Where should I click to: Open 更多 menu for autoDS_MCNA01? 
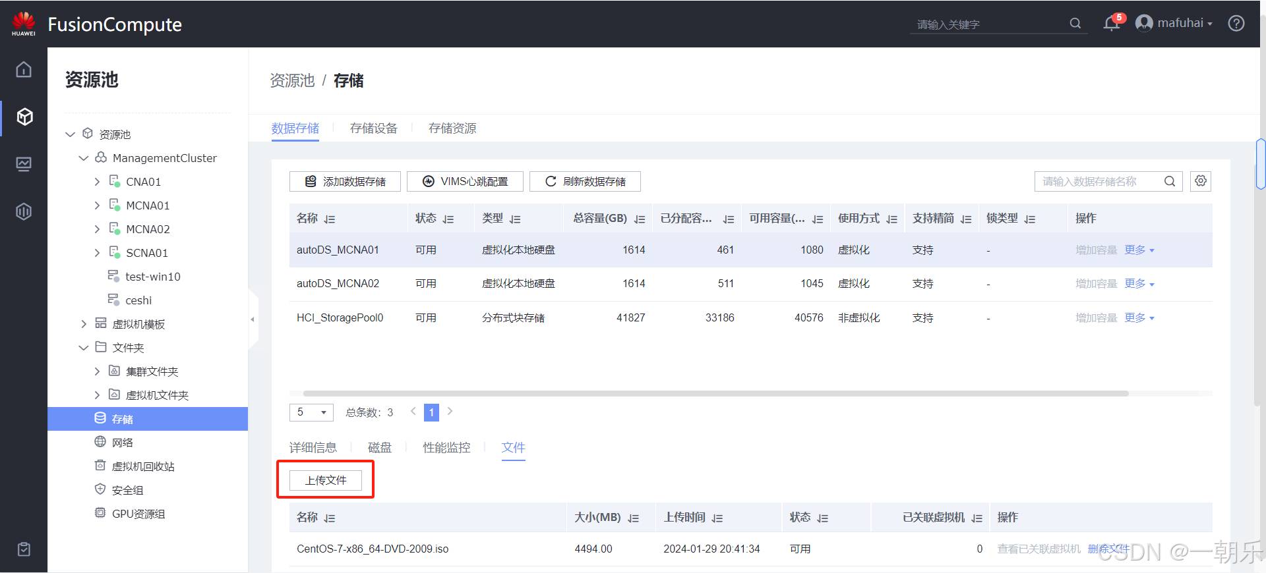coord(1139,250)
